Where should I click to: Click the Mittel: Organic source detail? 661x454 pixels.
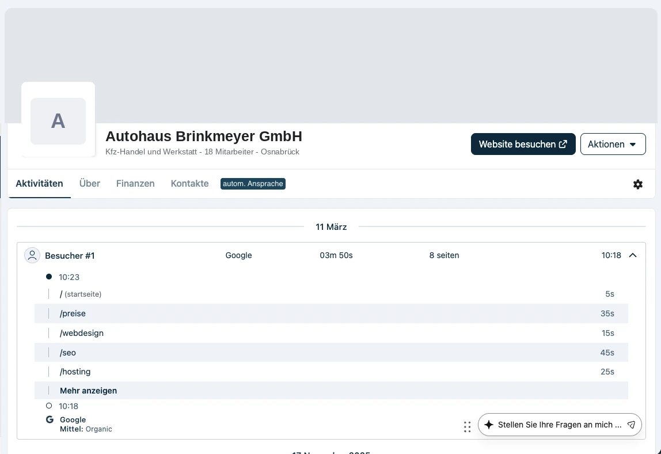coord(86,429)
